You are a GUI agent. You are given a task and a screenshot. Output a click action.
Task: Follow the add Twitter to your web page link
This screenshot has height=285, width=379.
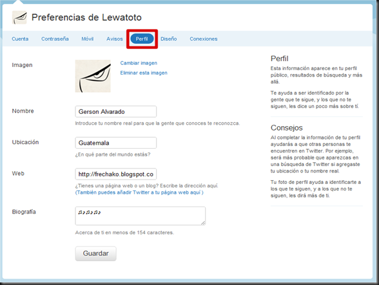139,192
